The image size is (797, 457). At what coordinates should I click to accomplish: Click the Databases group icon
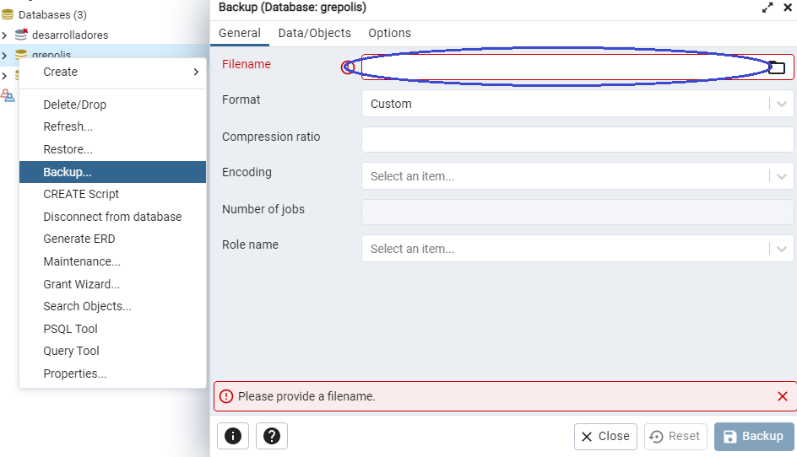pos(8,14)
